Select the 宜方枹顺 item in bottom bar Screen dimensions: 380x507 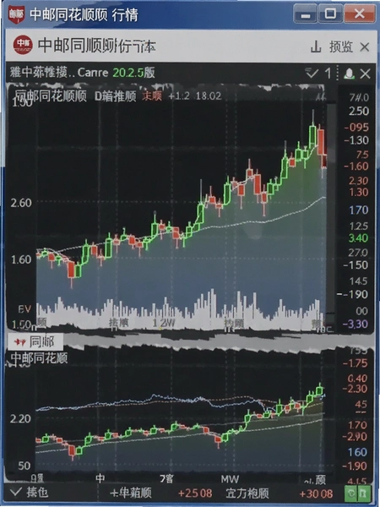coord(247,493)
